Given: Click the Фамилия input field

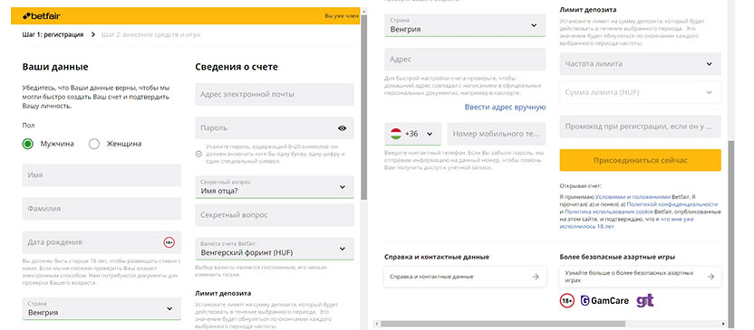Looking at the screenshot, I should pyautogui.click(x=101, y=209).
